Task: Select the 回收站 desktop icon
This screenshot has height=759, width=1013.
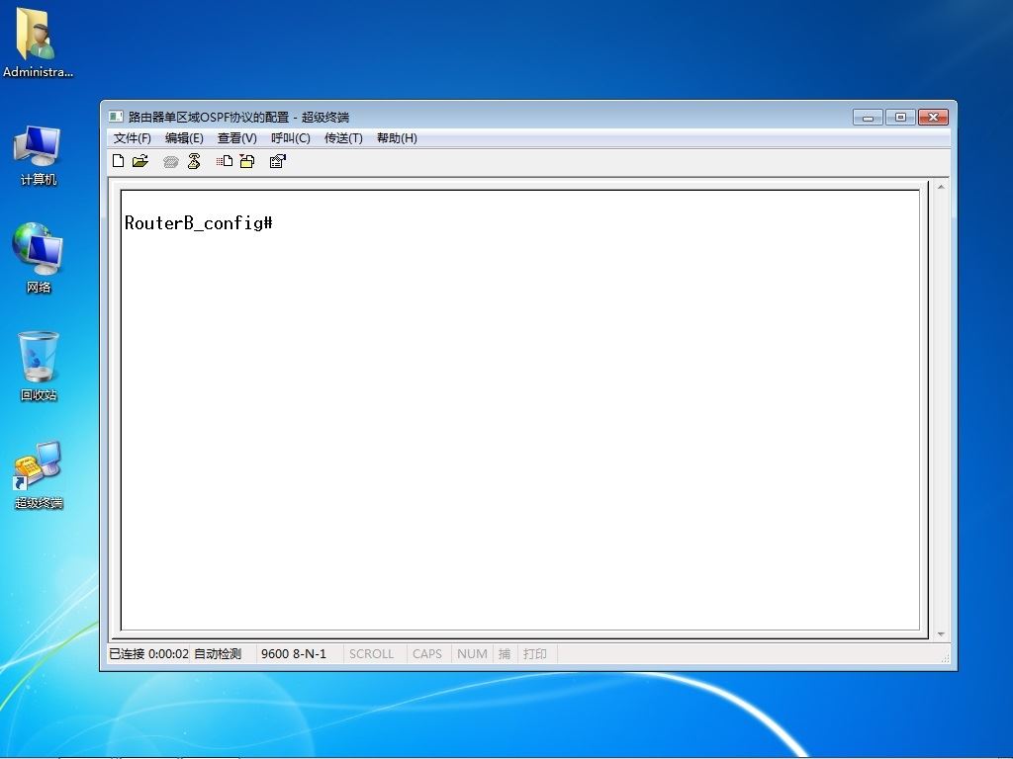Action: coord(39,366)
